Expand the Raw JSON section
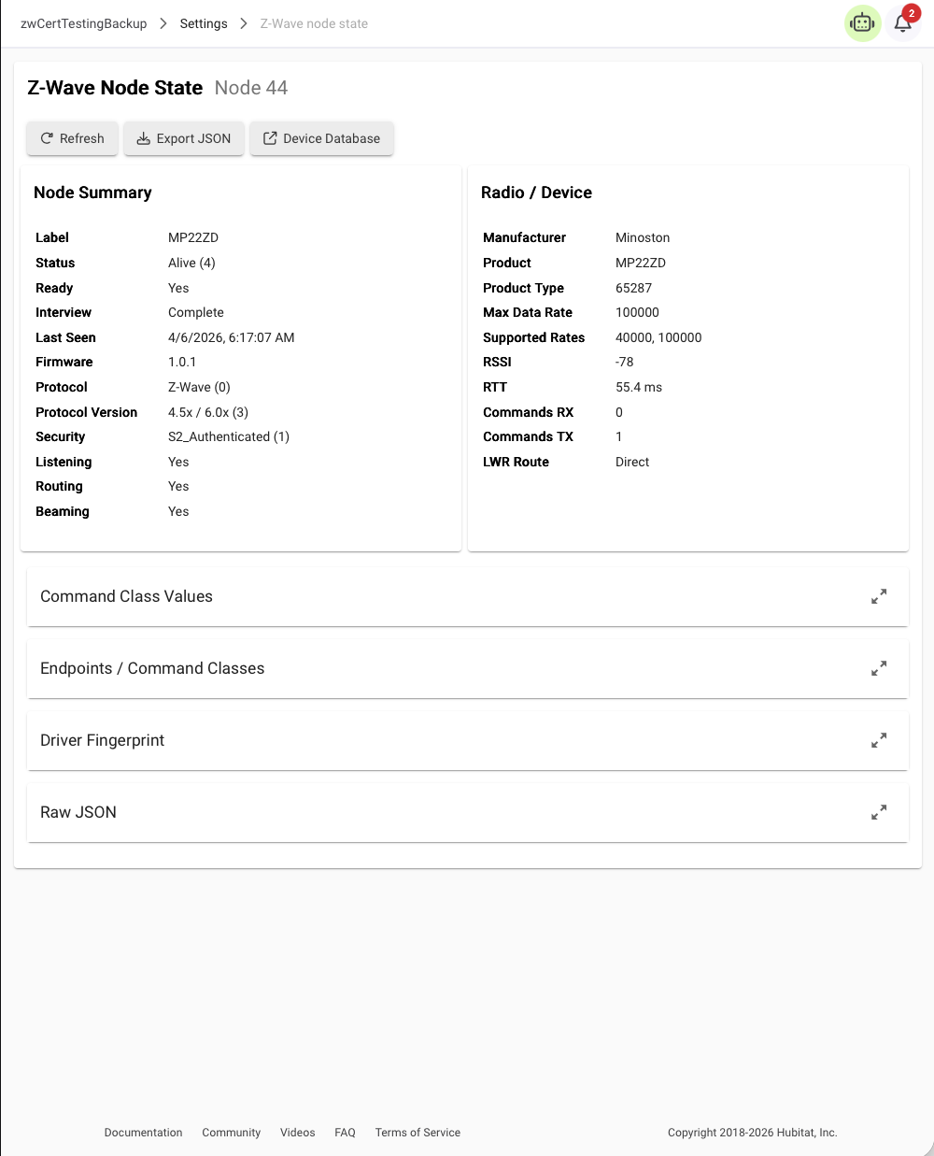Image resolution: width=934 pixels, height=1156 pixels. [x=78, y=812]
